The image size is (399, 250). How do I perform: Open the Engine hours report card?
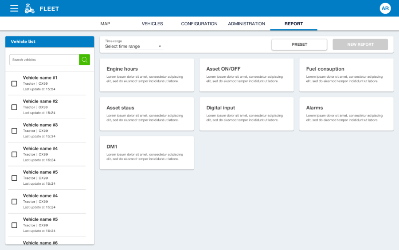(x=147, y=75)
